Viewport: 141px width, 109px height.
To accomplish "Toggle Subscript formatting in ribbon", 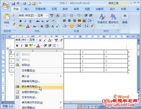I will (x=43, y=21).
